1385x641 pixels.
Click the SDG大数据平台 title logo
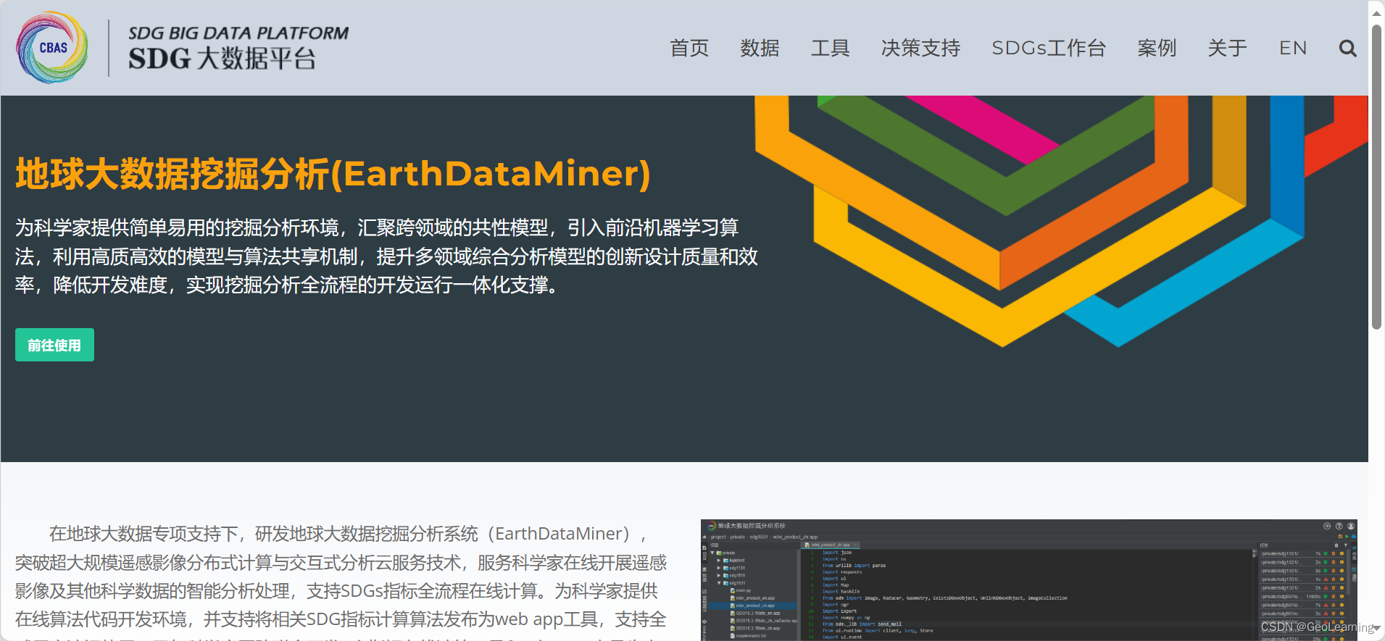[x=238, y=48]
